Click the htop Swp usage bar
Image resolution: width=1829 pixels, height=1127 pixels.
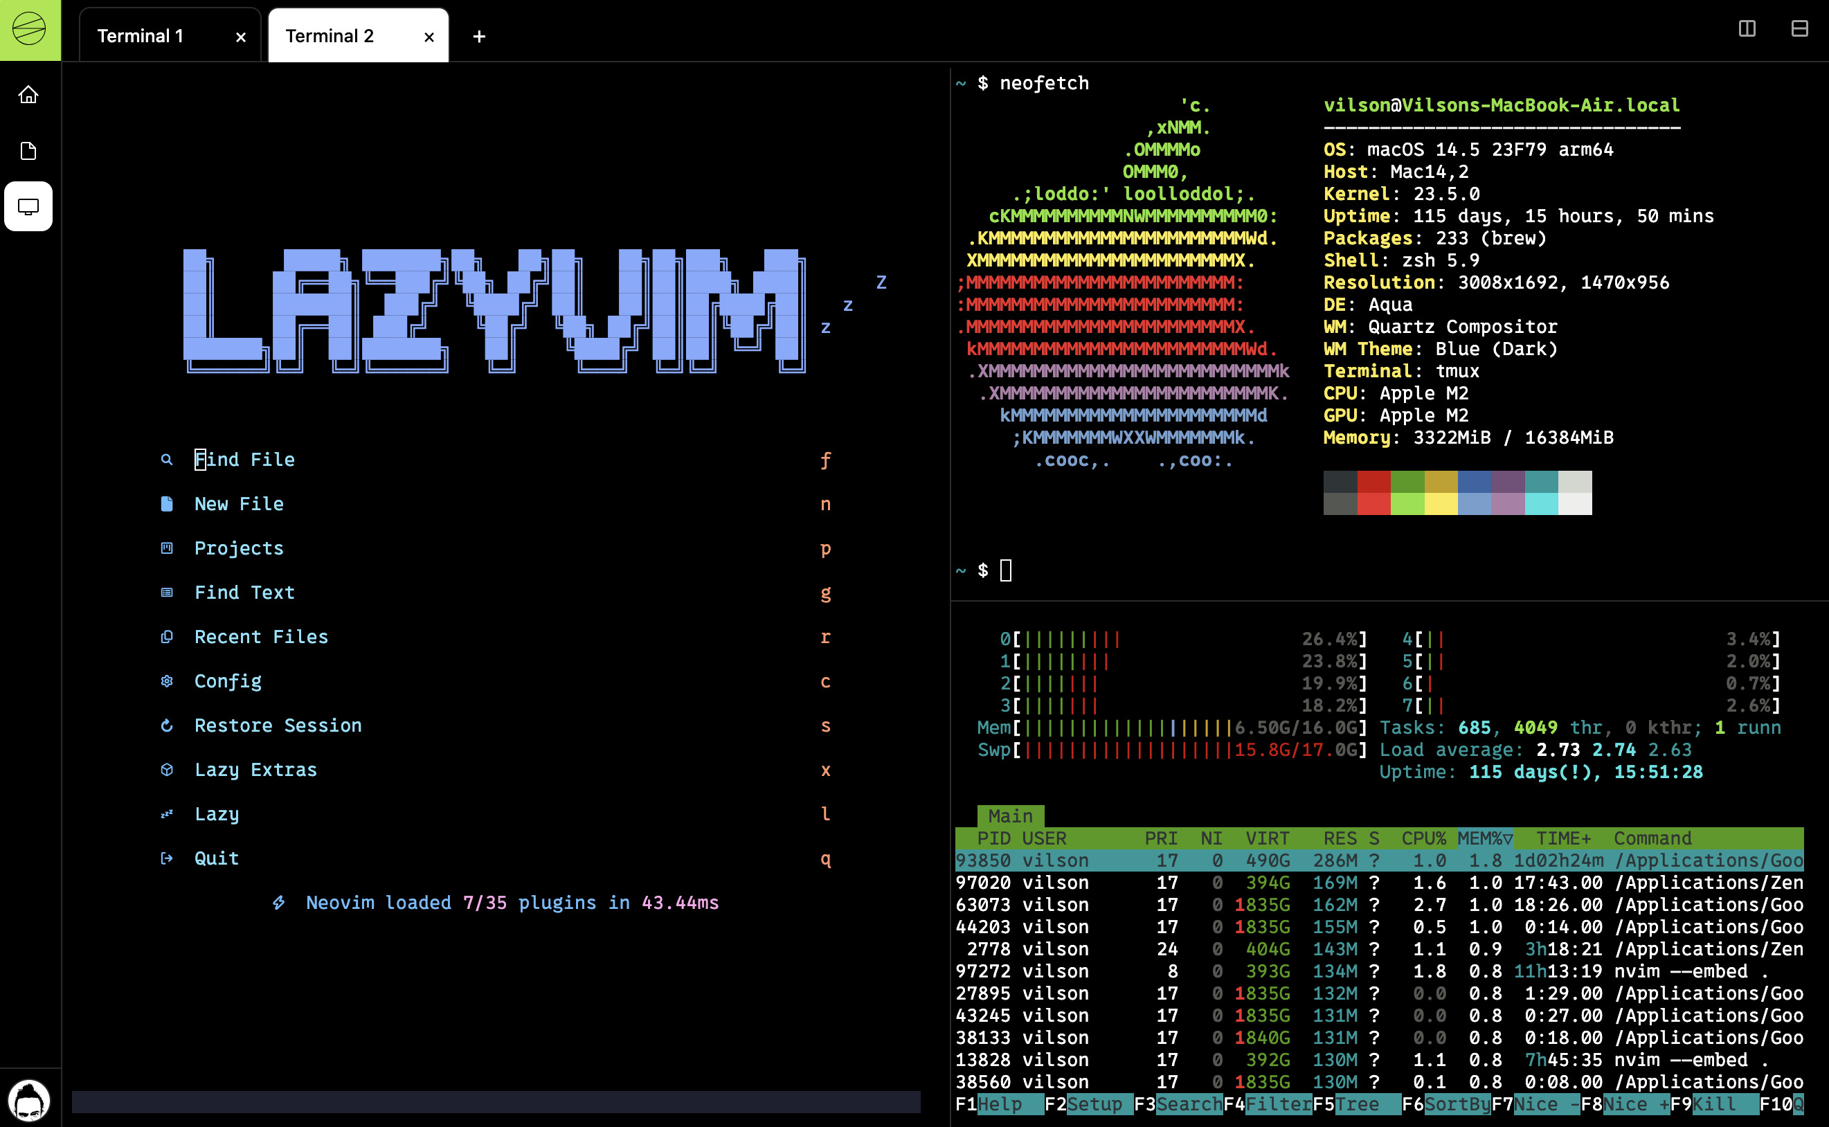[x=1173, y=750]
